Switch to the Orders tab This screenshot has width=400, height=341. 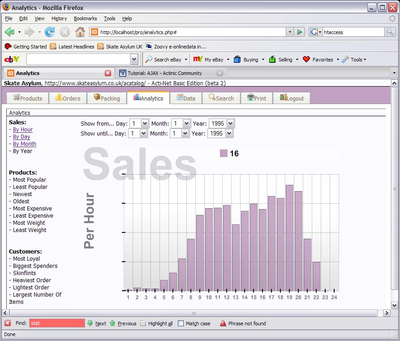(68, 98)
